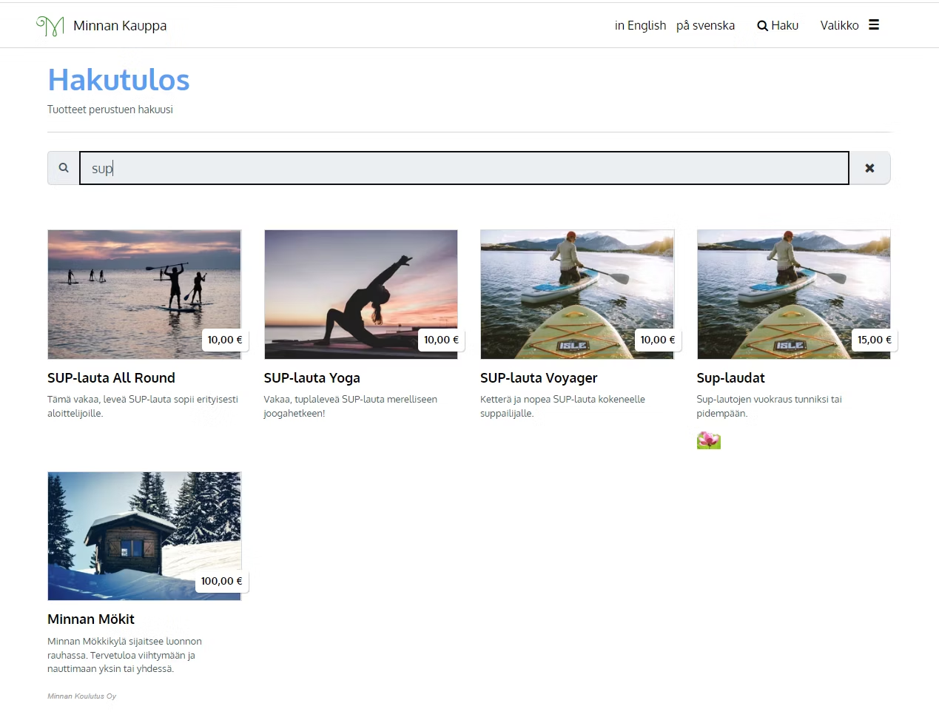Click the SUP-lauta Voyager title
Viewport: 939px width, 726px height.
click(539, 378)
